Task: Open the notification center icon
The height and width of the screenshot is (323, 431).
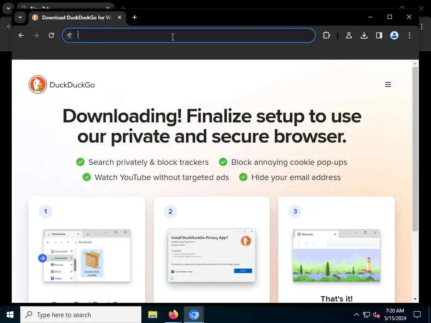Action: pyautogui.click(x=417, y=315)
